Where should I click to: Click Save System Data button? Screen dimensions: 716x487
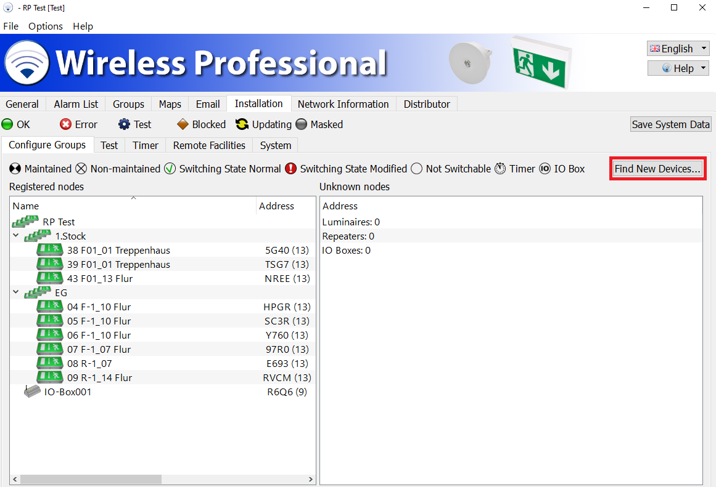pyautogui.click(x=670, y=124)
